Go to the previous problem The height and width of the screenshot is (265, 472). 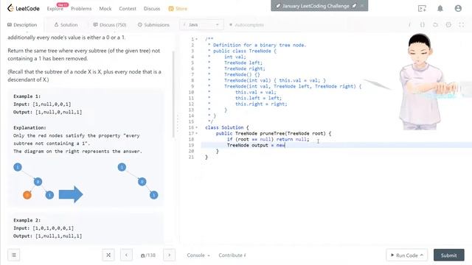pos(126,255)
